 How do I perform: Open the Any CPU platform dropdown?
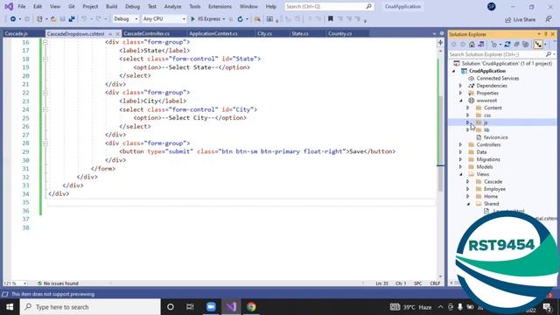point(164,19)
